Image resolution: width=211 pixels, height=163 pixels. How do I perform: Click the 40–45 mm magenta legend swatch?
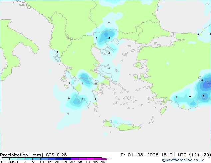point(90,159)
